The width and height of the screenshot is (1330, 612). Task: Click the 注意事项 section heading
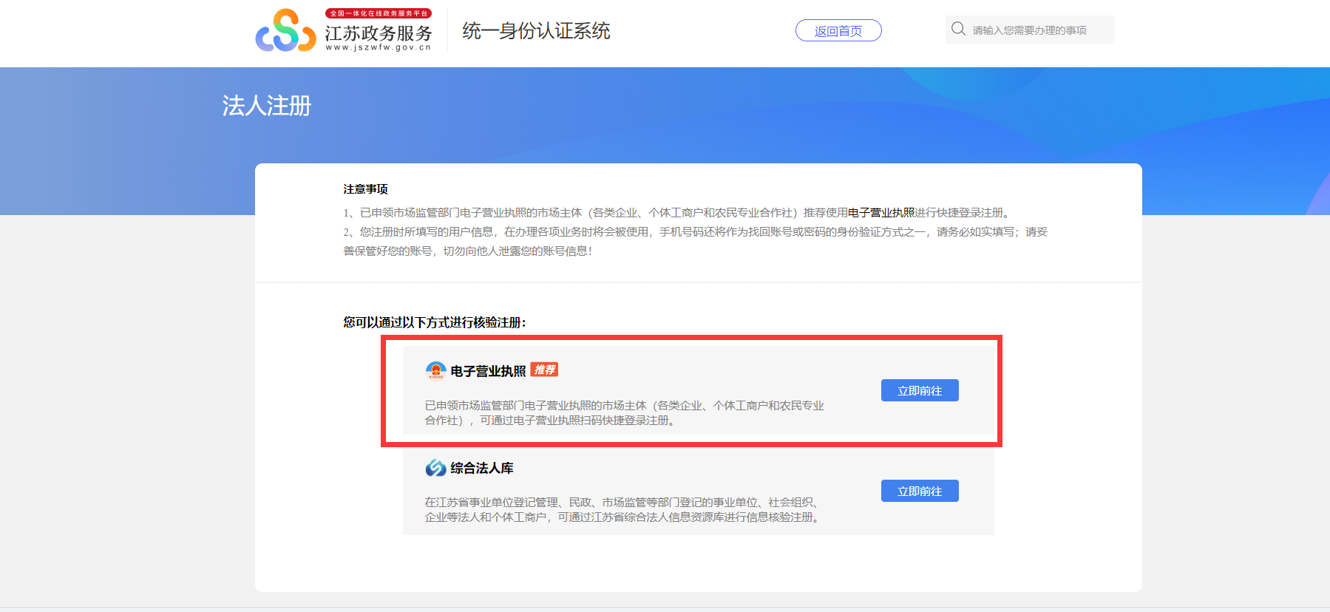tap(365, 189)
